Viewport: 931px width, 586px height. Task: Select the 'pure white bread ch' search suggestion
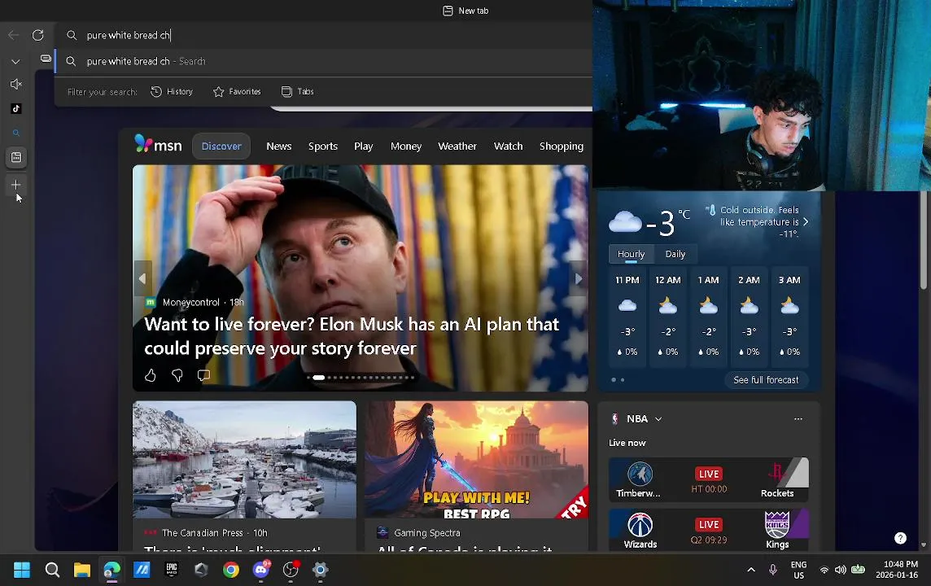coord(324,61)
